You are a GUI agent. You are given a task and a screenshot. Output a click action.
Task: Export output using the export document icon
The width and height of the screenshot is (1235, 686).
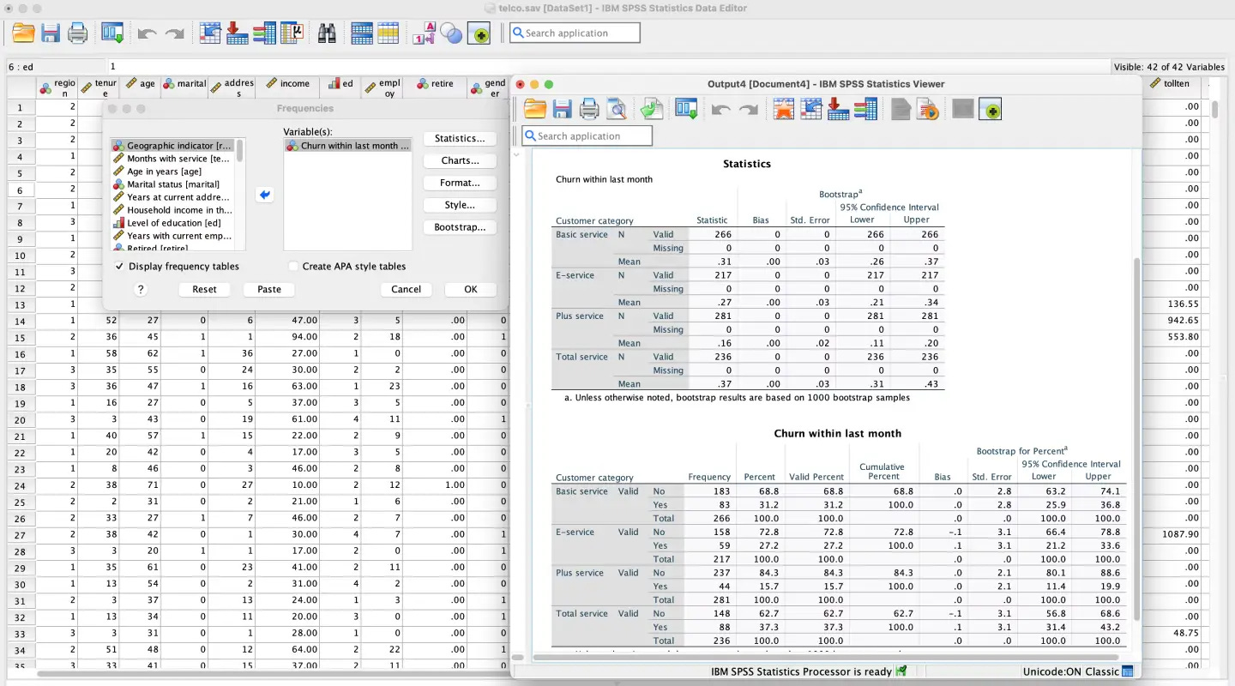[x=652, y=109]
